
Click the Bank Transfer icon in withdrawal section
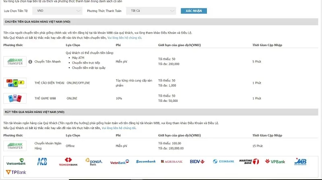coord(15,146)
